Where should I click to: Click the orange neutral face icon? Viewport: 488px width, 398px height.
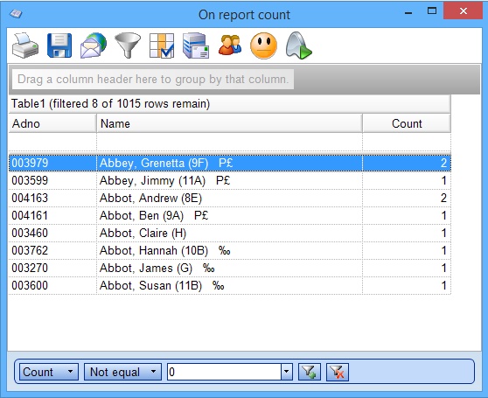pyautogui.click(x=263, y=45)
